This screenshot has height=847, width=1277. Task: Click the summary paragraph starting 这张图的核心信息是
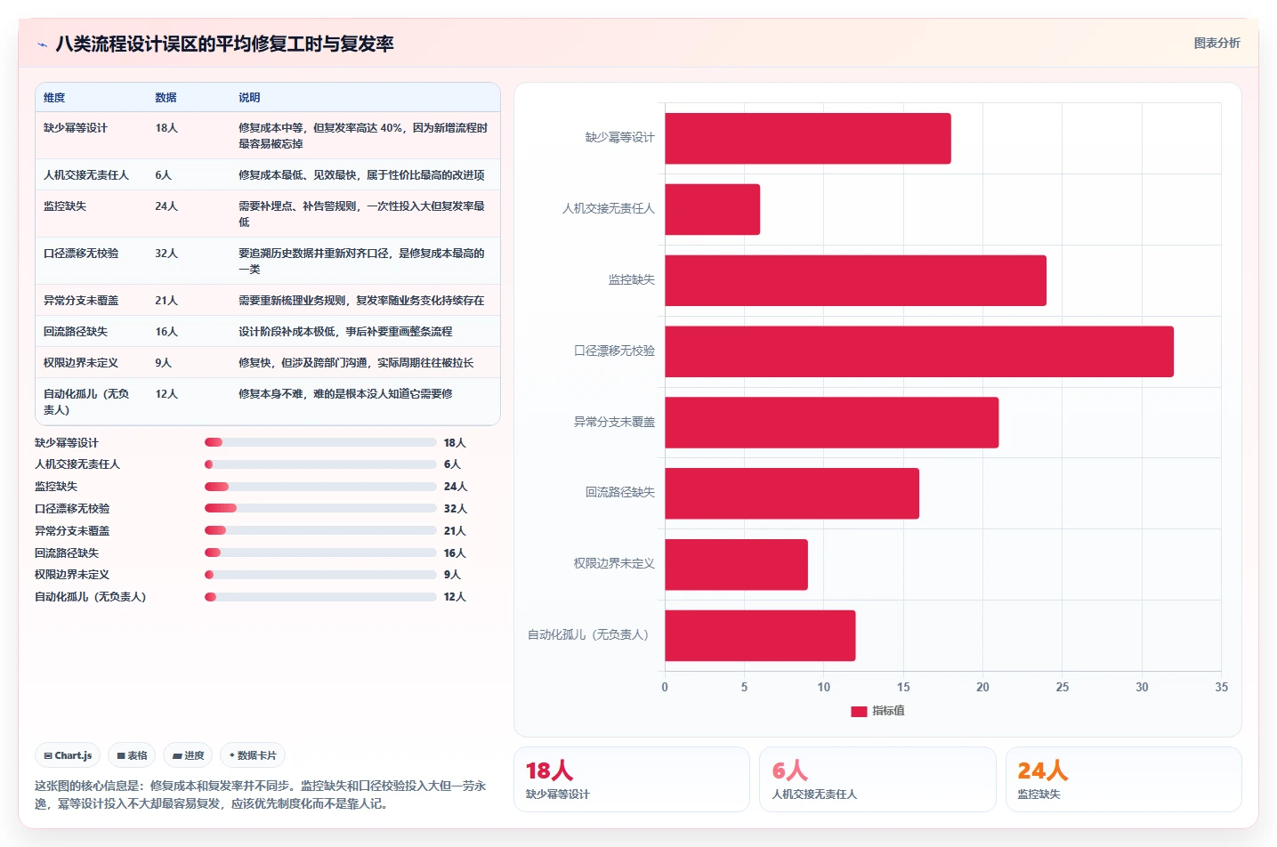click(261, 795)
